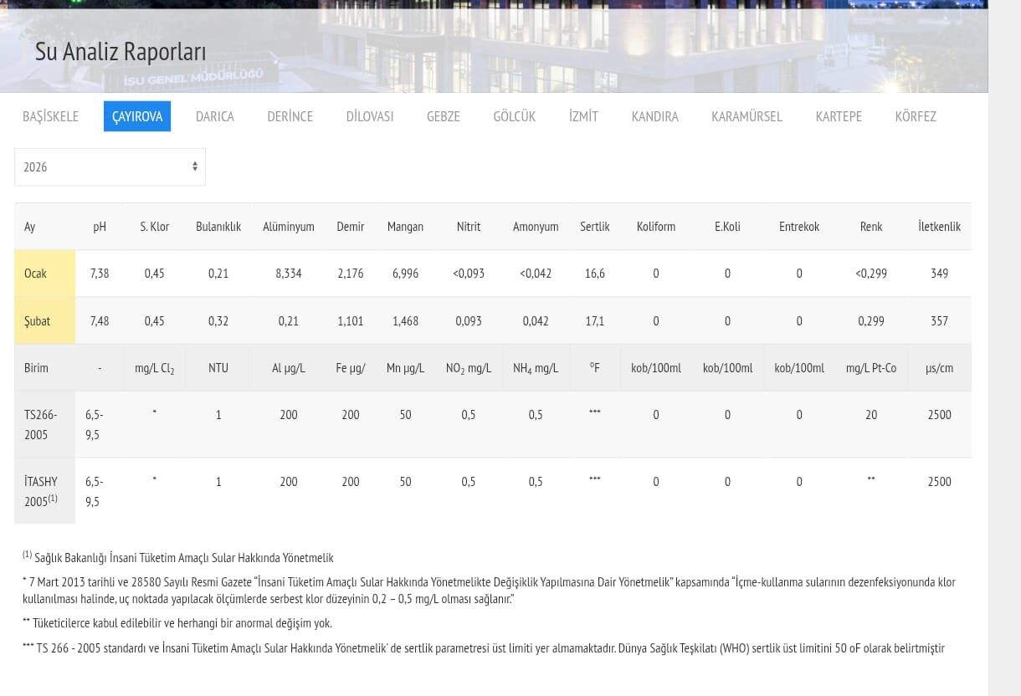Go to the GÖLCÜK tab

tap(514, 116)
